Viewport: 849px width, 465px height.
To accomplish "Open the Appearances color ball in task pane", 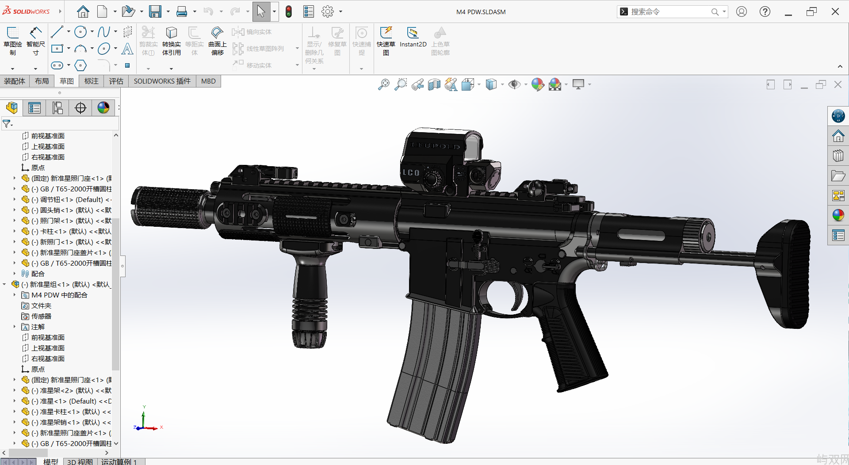I will pyautogui.click(x=838, y=215).
